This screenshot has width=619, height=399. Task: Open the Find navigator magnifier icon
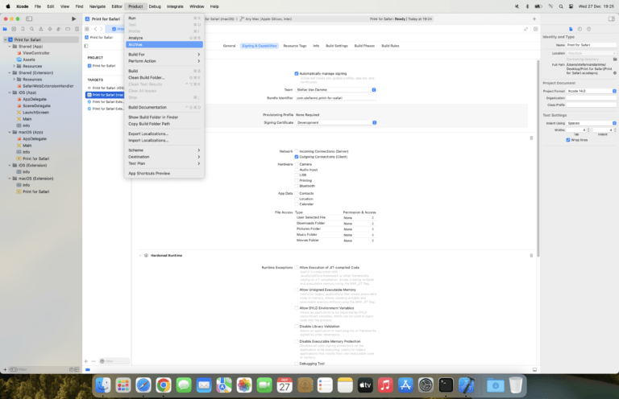[32, 29]
